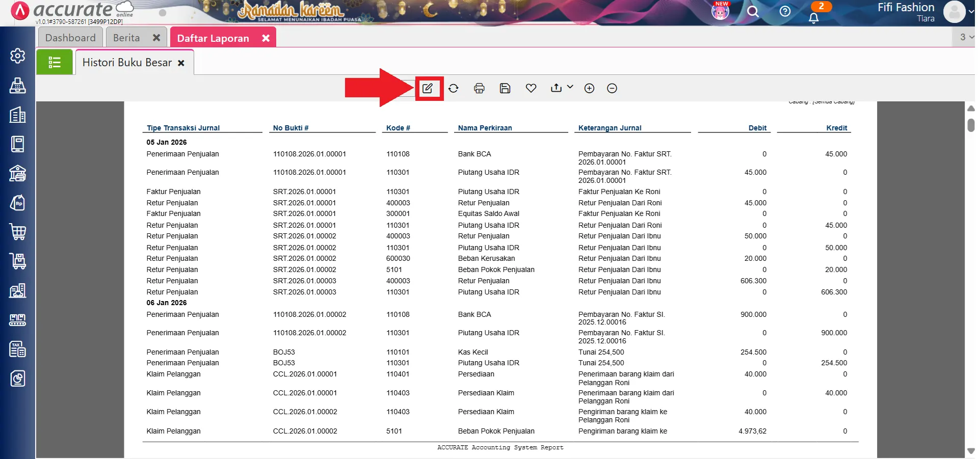Click the report vertical scrollbar down arrow
The height and width of the screenshot is (459, 978).
[971, 451]
